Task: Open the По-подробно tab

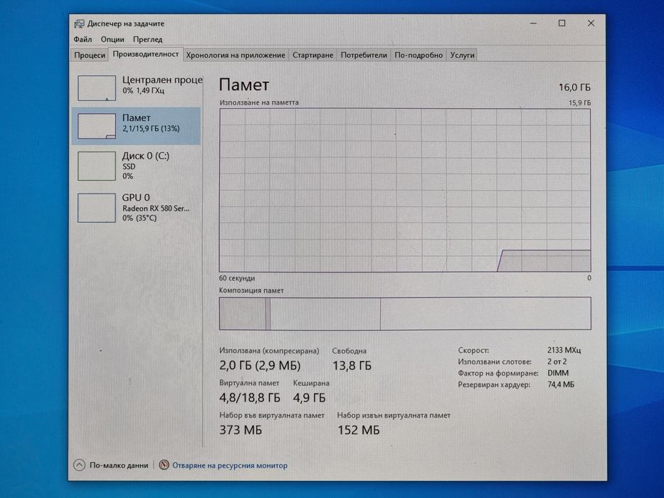Action: 418,55
